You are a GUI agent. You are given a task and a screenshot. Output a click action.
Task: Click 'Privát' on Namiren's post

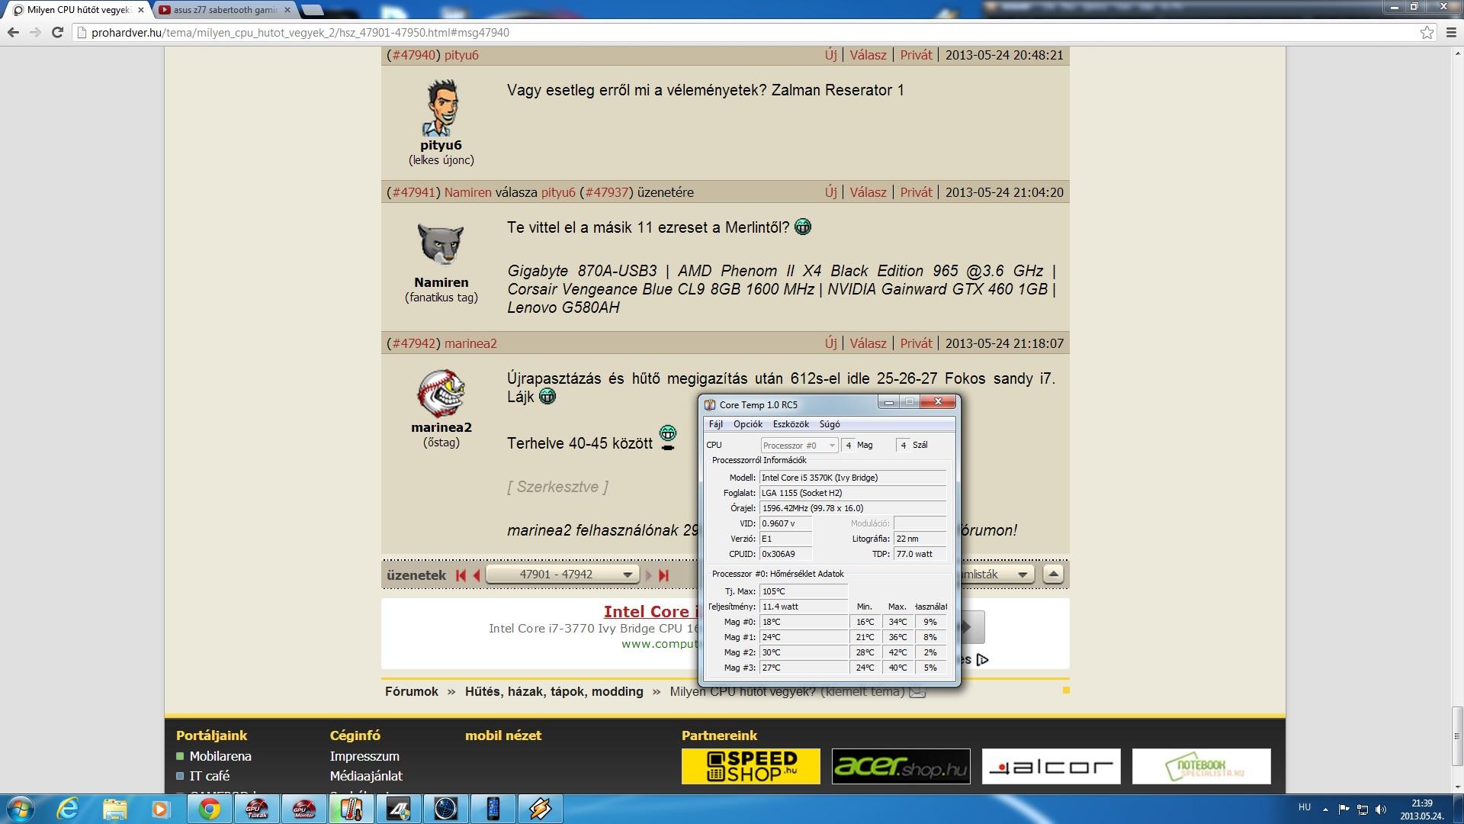pyautogui.click(x=916, y=192)
